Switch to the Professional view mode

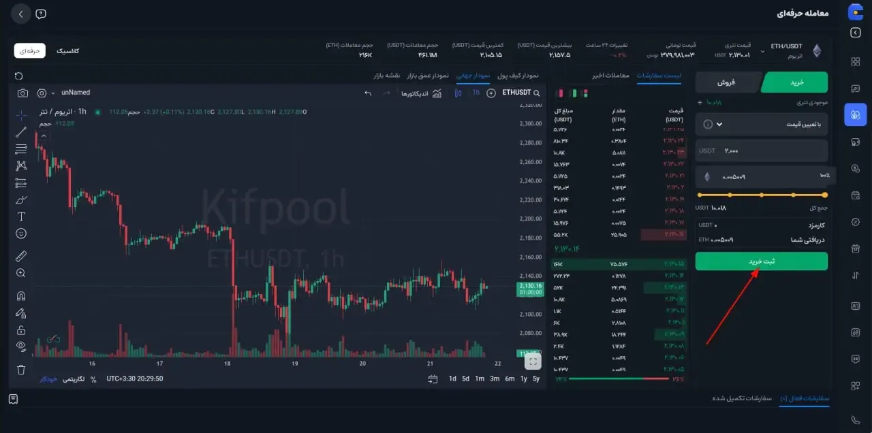click(30, 51)
